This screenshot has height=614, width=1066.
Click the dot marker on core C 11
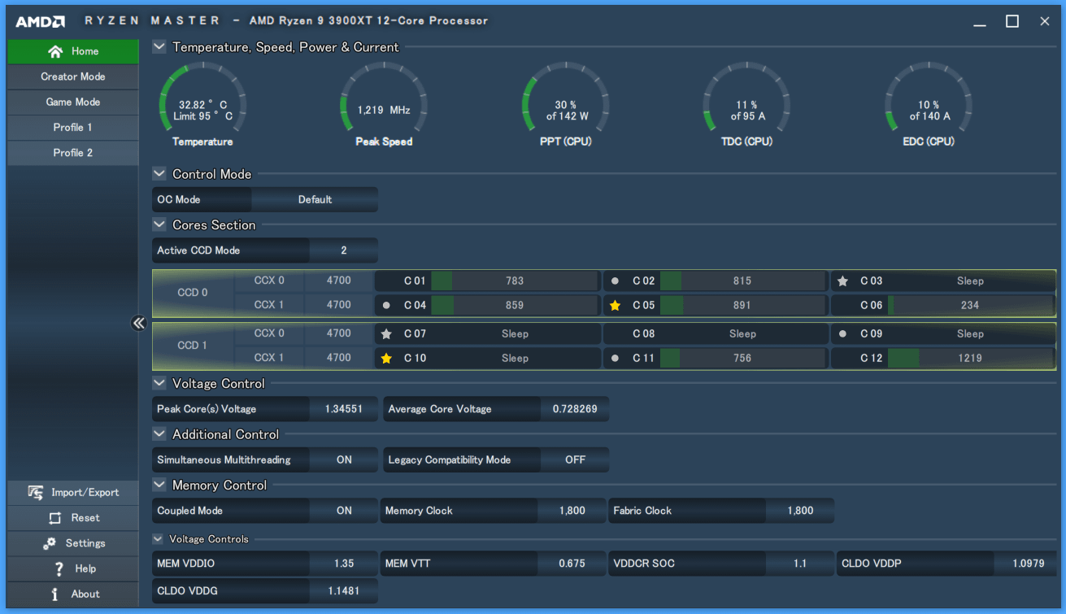tap(615, 358)
